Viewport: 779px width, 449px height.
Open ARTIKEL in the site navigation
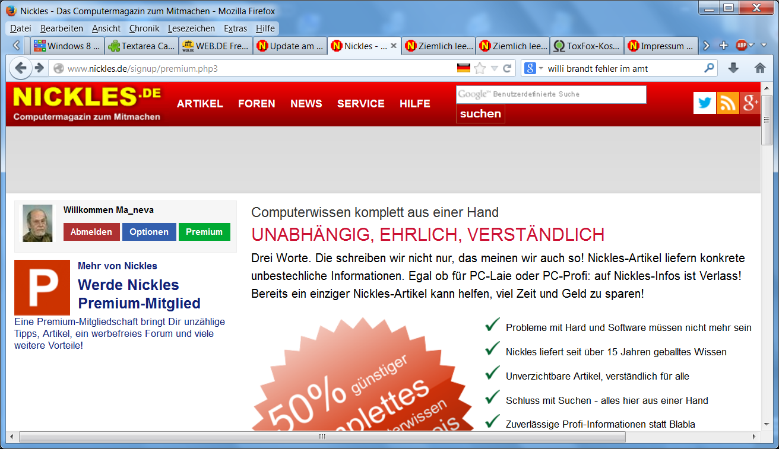[200, 104]
